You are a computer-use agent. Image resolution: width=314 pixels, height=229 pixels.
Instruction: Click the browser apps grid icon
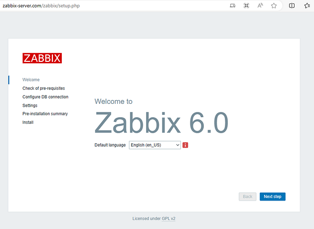click(246, 5)
